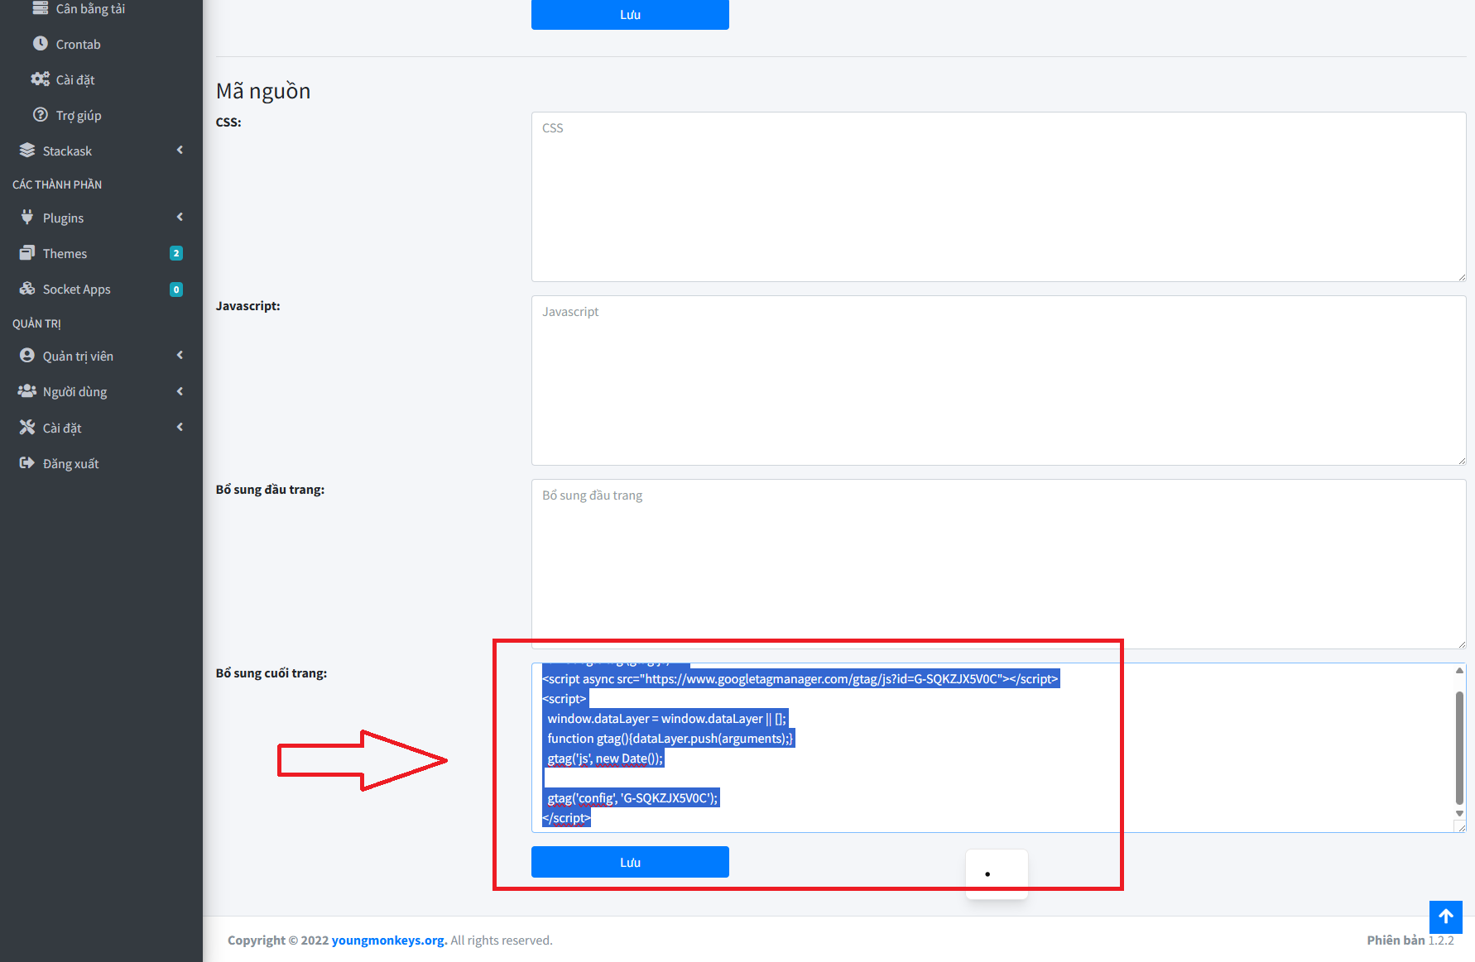Click the Themes icon in sidebar
This screenshot has width=1475, height=962.
[x=27, y=253]
